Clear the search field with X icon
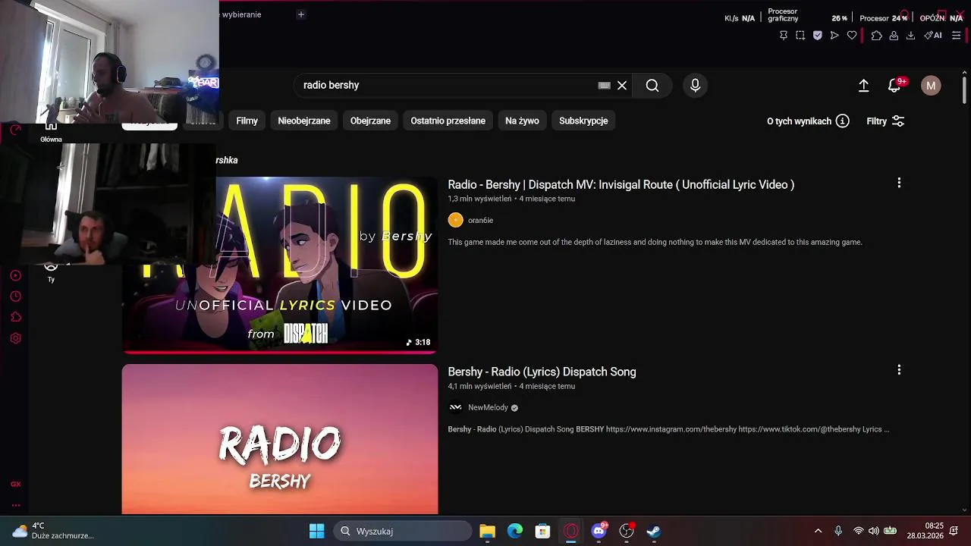Image resolution: width=971 pixels, height=546 pixels. tap(622, 86)
